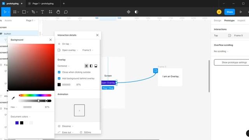The height and width of the screenshot is (140, 249).
Task: Open the Frame 5 destination dropdown
Action: (88, 50)
